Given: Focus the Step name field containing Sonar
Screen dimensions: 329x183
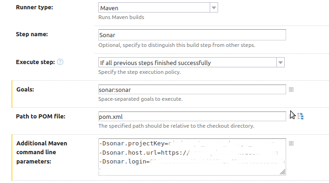Looking at the screenshot, I should pyautogui.click(x=192, y=35).
